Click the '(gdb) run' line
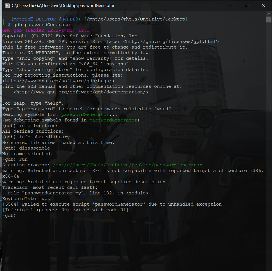 coord(15,159)
